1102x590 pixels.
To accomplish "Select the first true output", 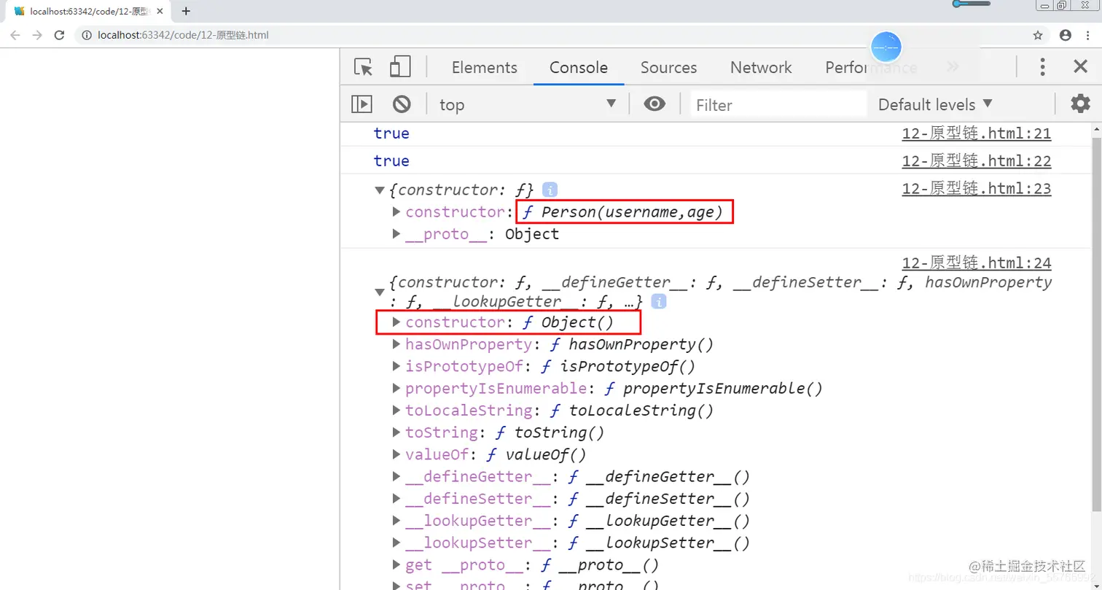I will pos(391,133).
